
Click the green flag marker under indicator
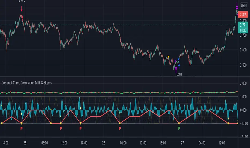[179, 128]
